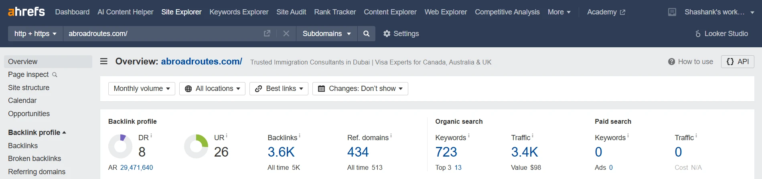Show Paid Traffic info icon
The width and height of the screenshot is (762, 179).
tap(696, 136)
